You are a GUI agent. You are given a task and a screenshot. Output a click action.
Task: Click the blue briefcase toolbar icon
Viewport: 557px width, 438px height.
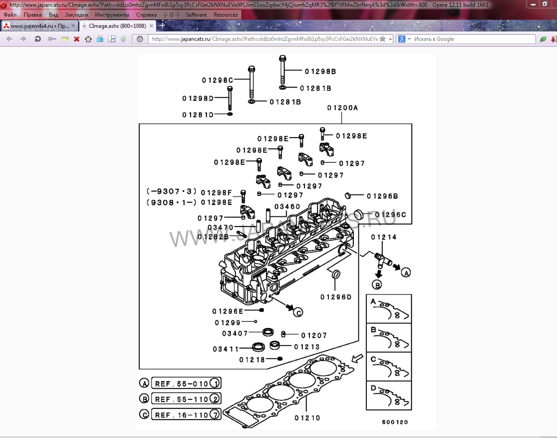(100, 39)
